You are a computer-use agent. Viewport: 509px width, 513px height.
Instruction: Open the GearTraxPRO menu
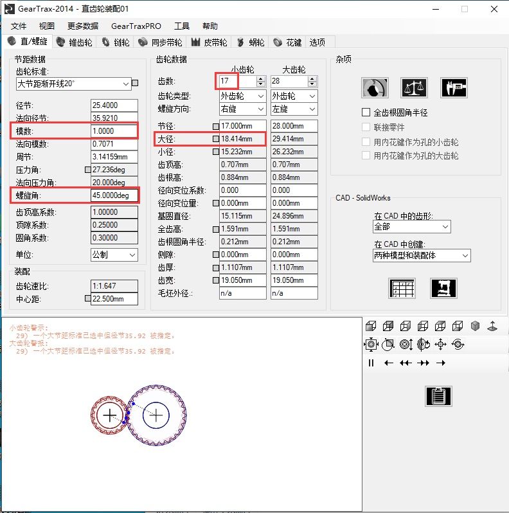point(136,26)
